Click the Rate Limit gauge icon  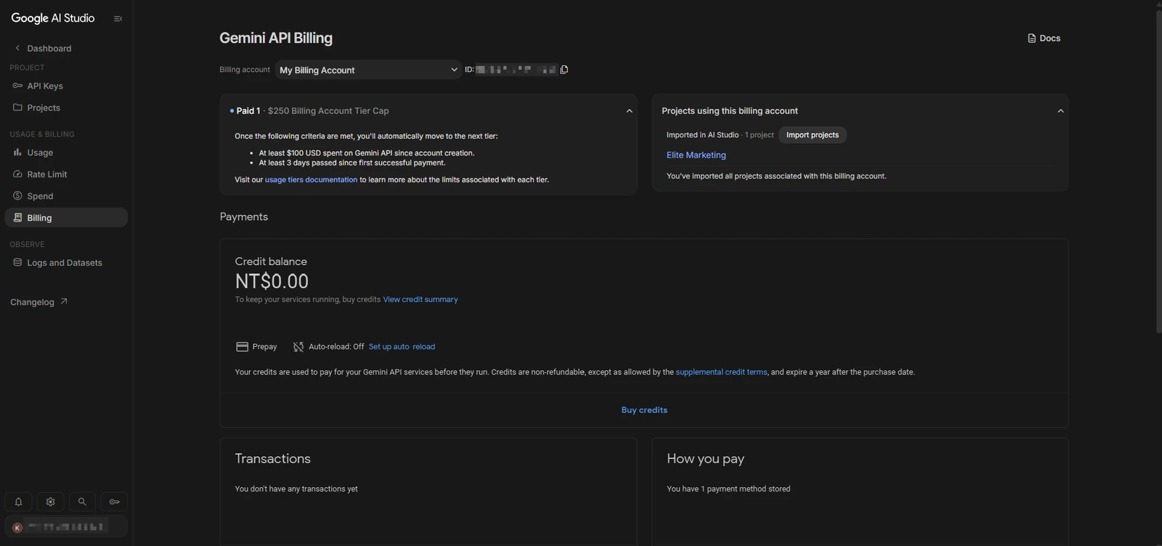17,174
